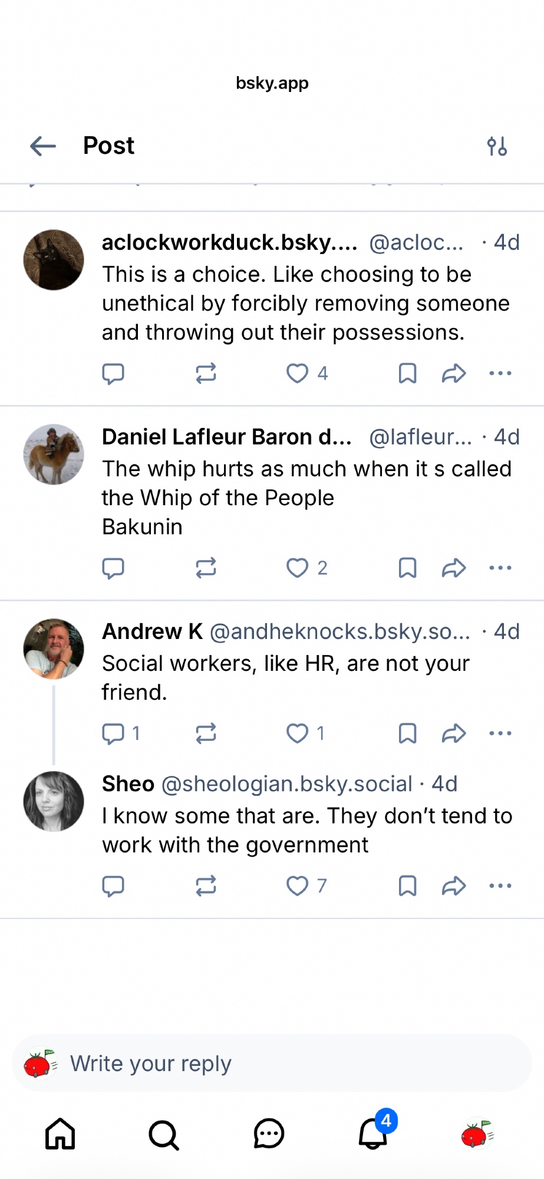This screenshot has height=1179, width=544.
Task: View Daniel Lafleur Baron's avatar
Action: (54, 455)
